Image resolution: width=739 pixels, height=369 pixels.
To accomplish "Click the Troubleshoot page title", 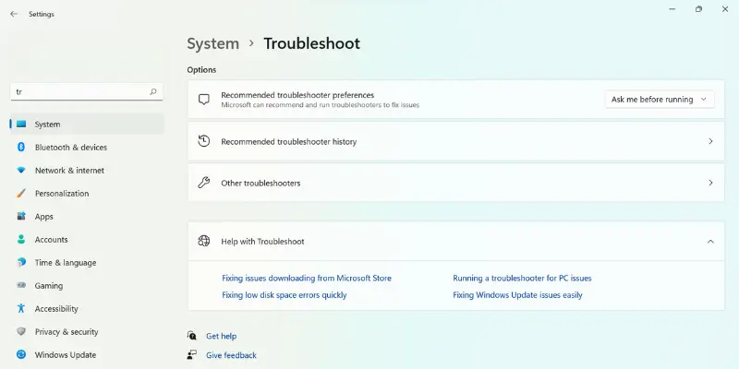I will point(311,43).
